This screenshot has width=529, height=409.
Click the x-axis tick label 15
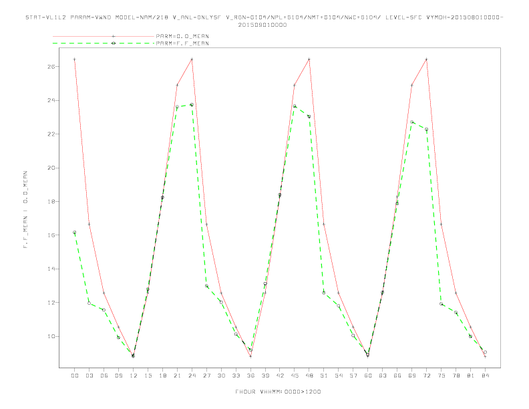148,376
